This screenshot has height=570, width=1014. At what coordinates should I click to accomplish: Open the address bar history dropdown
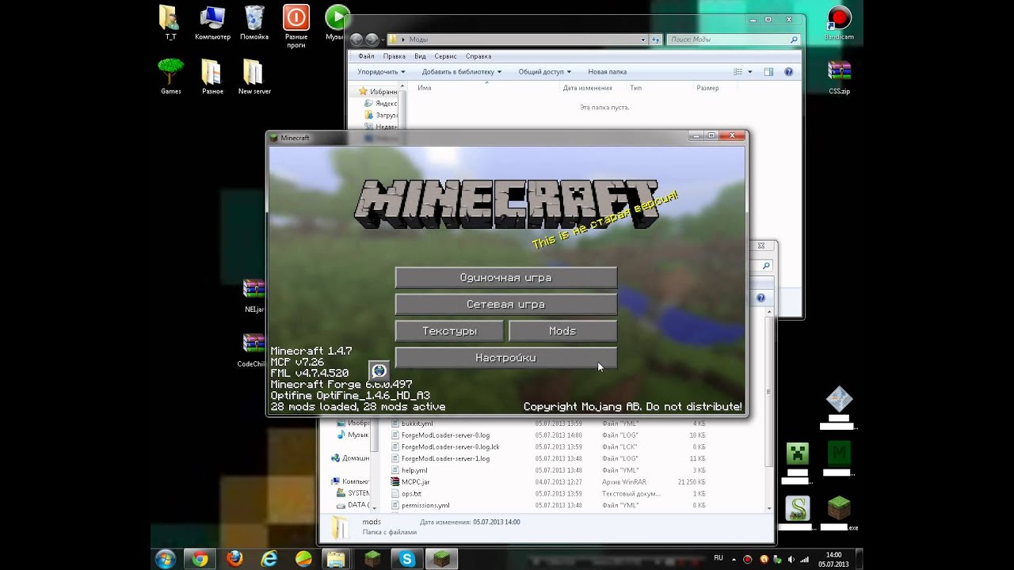[643, 39]
